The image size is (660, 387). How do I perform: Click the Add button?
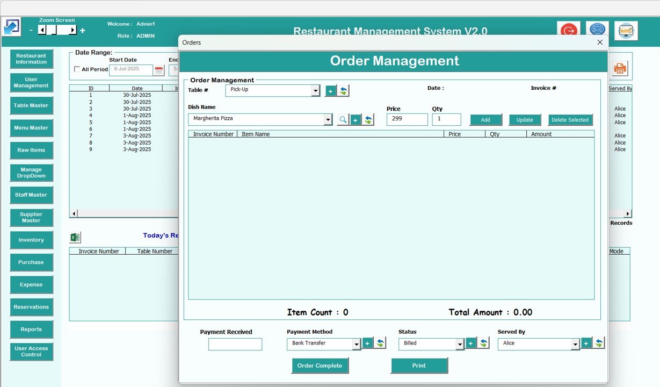(x=485, y=120)
